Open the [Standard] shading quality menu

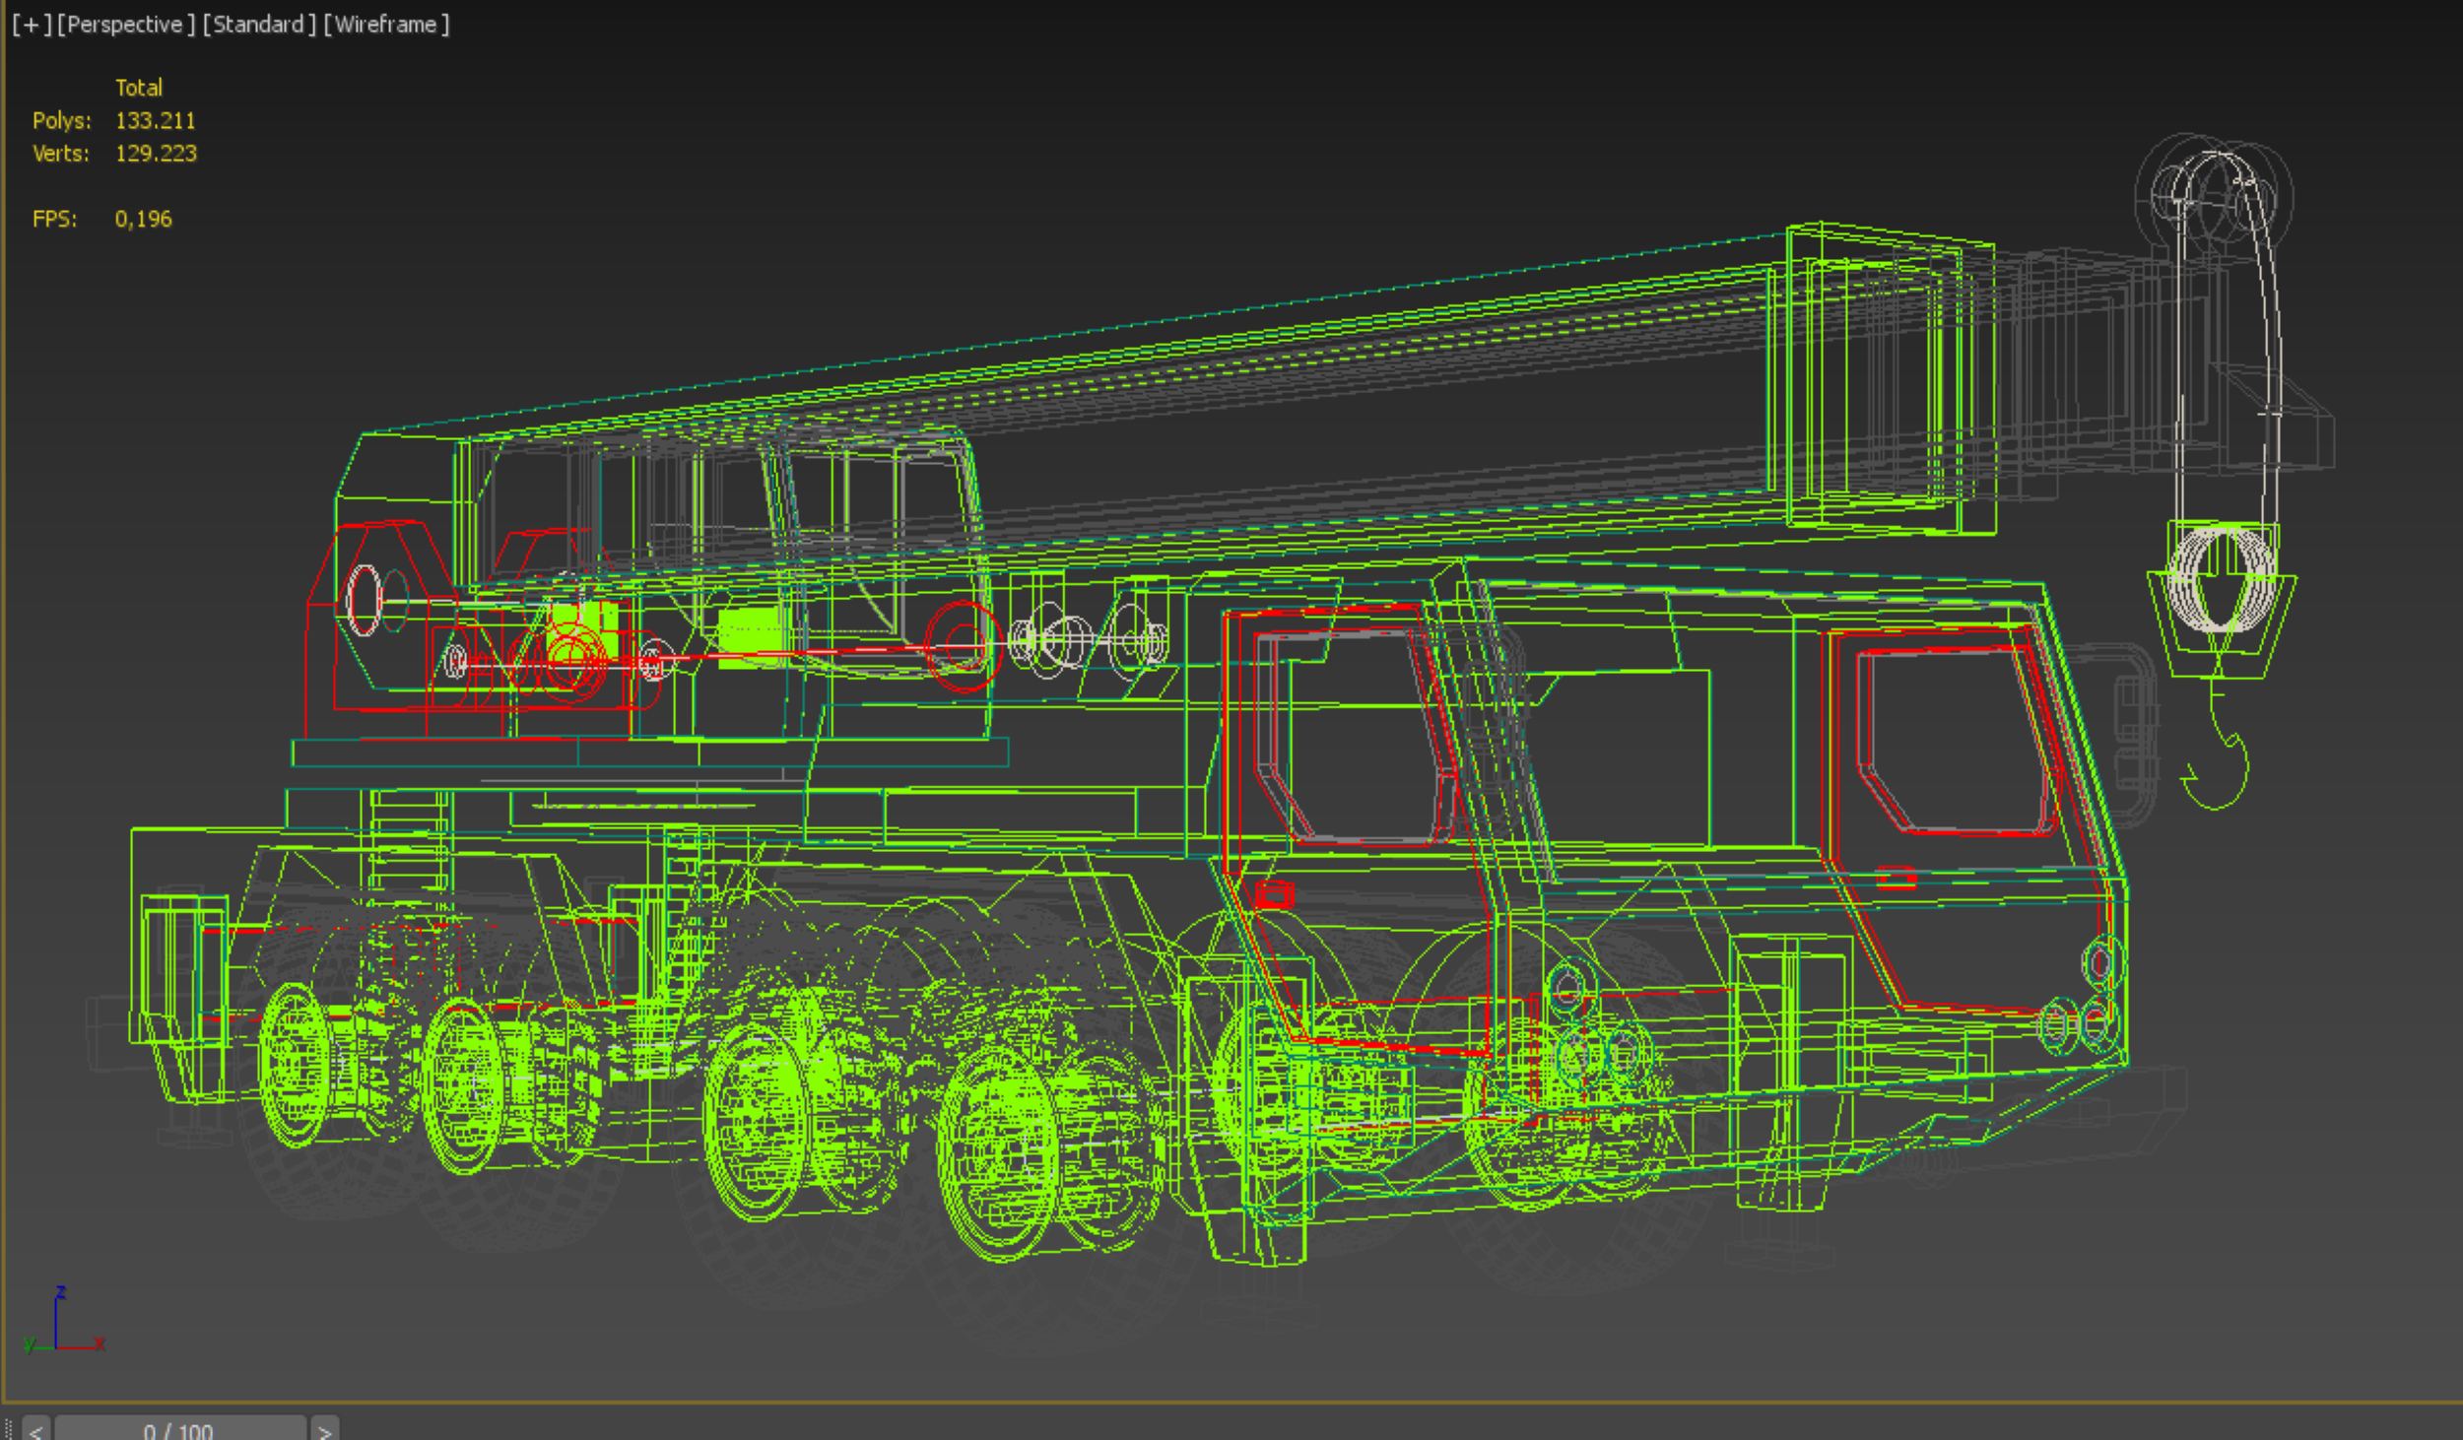[260, 25]
